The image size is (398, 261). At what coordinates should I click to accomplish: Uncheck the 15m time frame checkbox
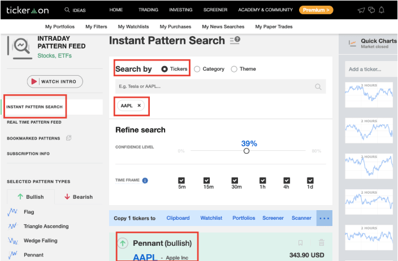coord(206,180)
